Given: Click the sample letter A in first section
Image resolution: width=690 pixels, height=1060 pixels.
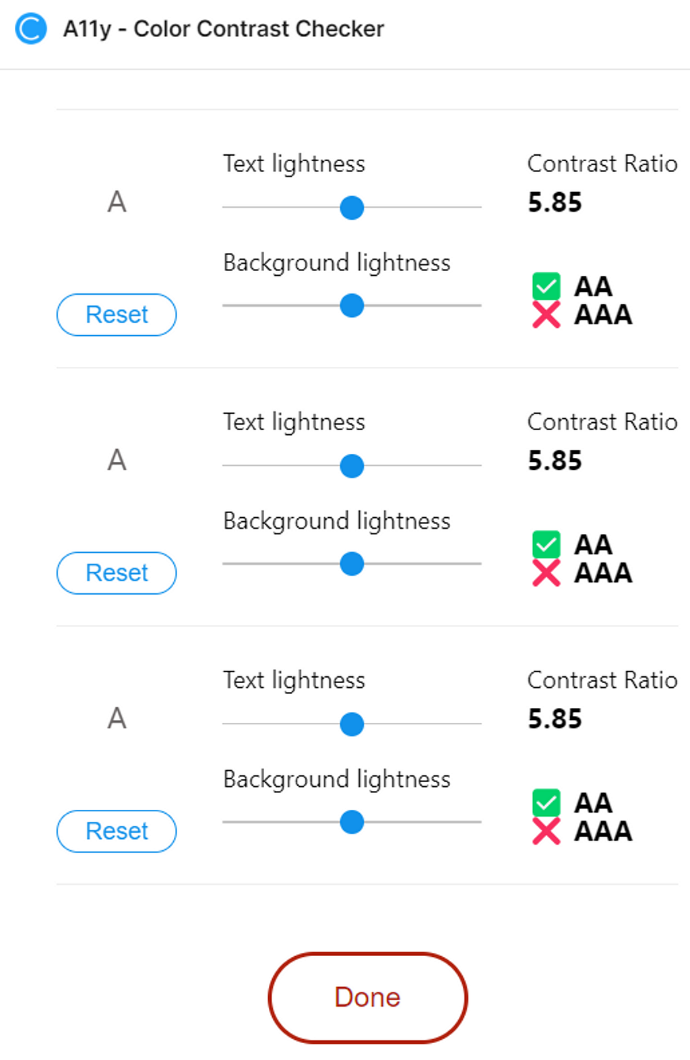Looking at the screenshot, I should [117, 202].
